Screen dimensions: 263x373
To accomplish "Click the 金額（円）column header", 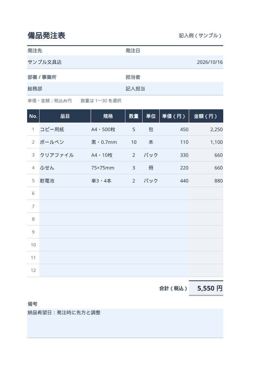I will click(x=206, y=116).
